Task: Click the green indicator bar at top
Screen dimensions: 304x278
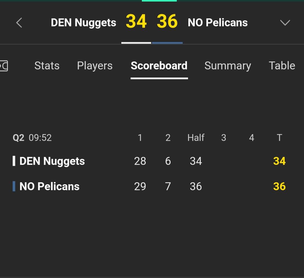Action: point(159,1)
